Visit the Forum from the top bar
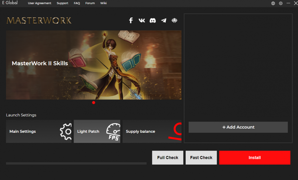 tap(90, 3)
